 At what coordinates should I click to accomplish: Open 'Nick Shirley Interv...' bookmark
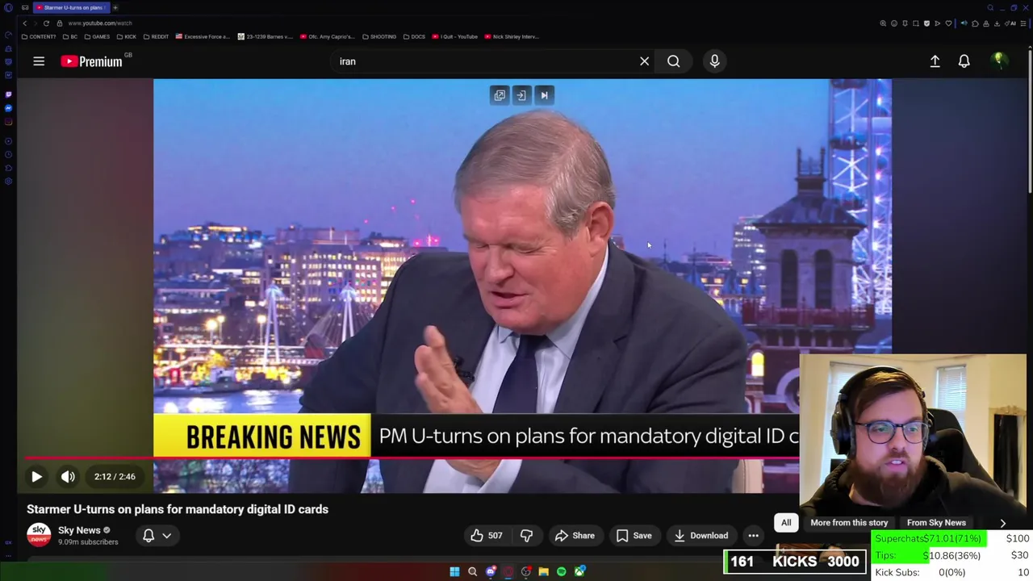(x=511, y=36)
